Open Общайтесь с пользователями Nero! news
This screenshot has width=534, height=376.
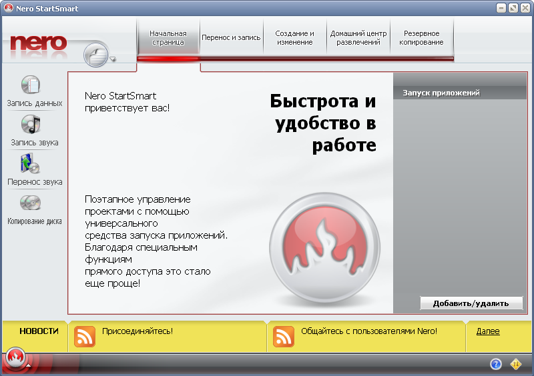pyautogui.click(x=369, y=331)
